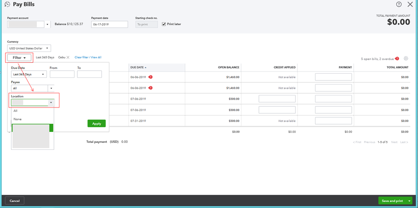Open the Payee All dropdown arrow
The image size is (418, 208).
pyautogui.click(x=51, y=88)
